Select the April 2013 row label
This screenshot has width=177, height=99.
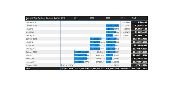pyautogui.click(x=30, y=32)
